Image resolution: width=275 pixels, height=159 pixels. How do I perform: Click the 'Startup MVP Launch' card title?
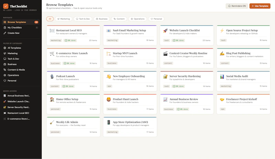pyautogui.click(x=125, y=53)
